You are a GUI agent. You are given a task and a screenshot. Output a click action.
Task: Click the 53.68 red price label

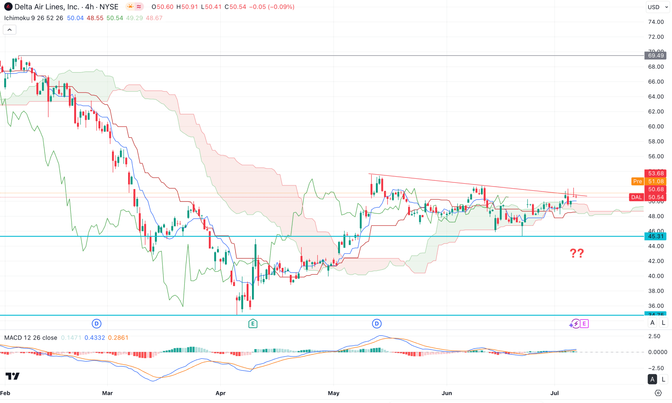pos(656,173)
